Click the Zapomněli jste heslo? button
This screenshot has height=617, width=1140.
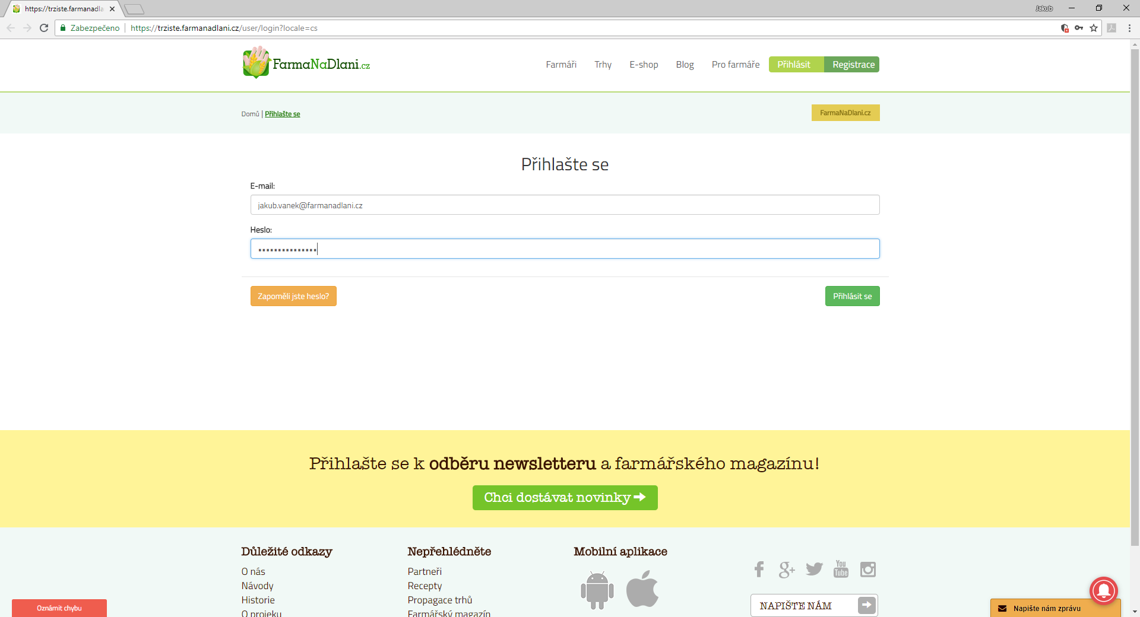coord(293,296)
